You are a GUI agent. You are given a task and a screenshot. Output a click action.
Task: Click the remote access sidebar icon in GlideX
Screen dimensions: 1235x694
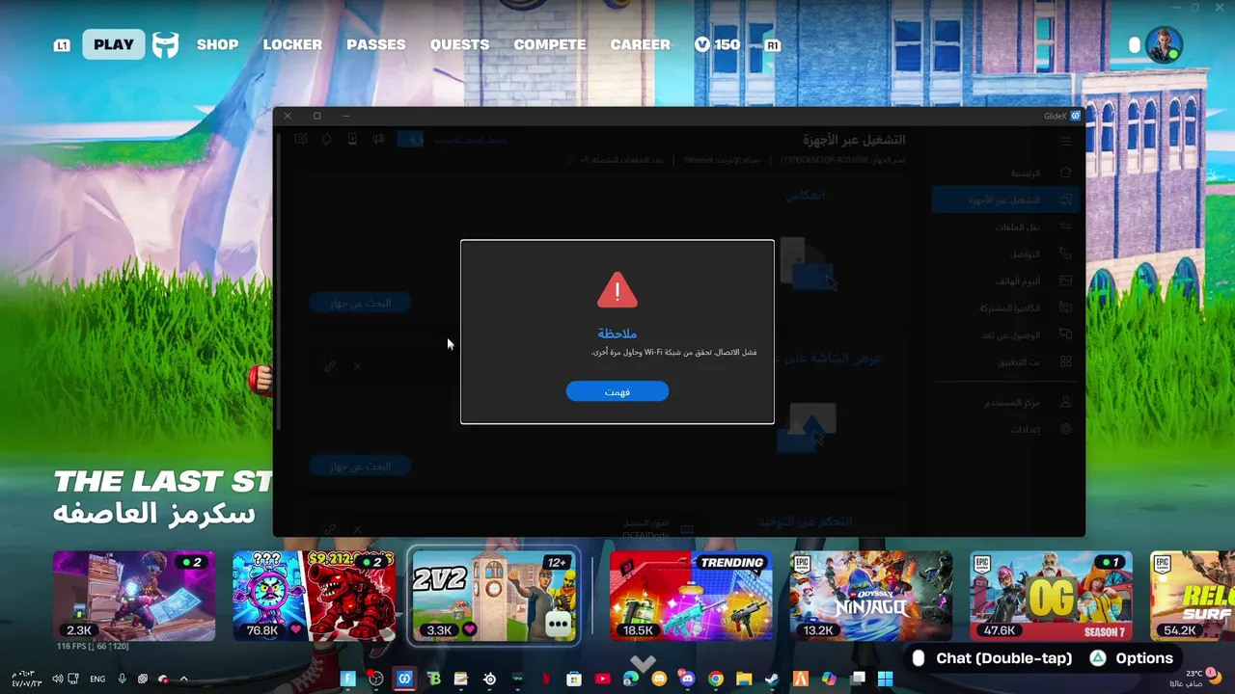(x=1066, y=334)
